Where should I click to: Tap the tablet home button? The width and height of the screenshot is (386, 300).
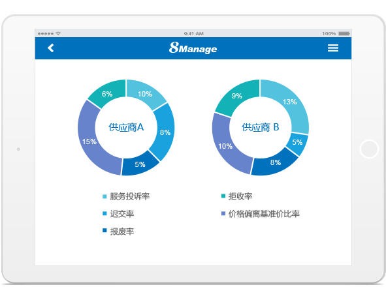(x=369, y=149)
